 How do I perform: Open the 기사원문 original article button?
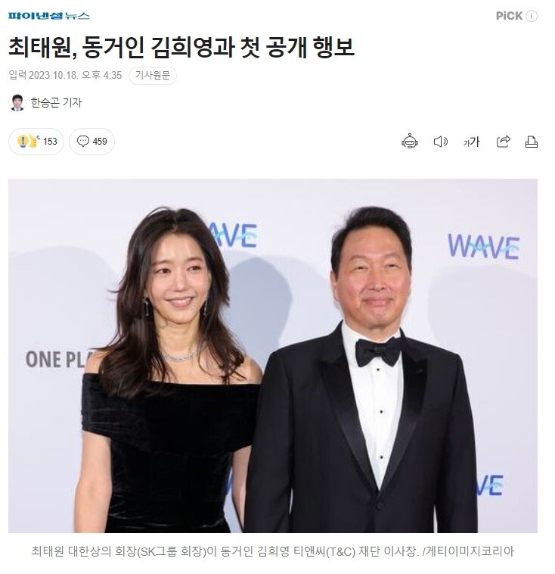153,76
